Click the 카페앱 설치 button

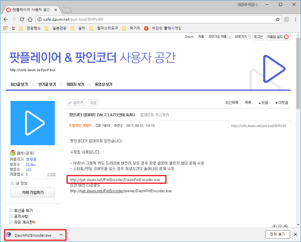pyautogui.click(x=278, y=37)
